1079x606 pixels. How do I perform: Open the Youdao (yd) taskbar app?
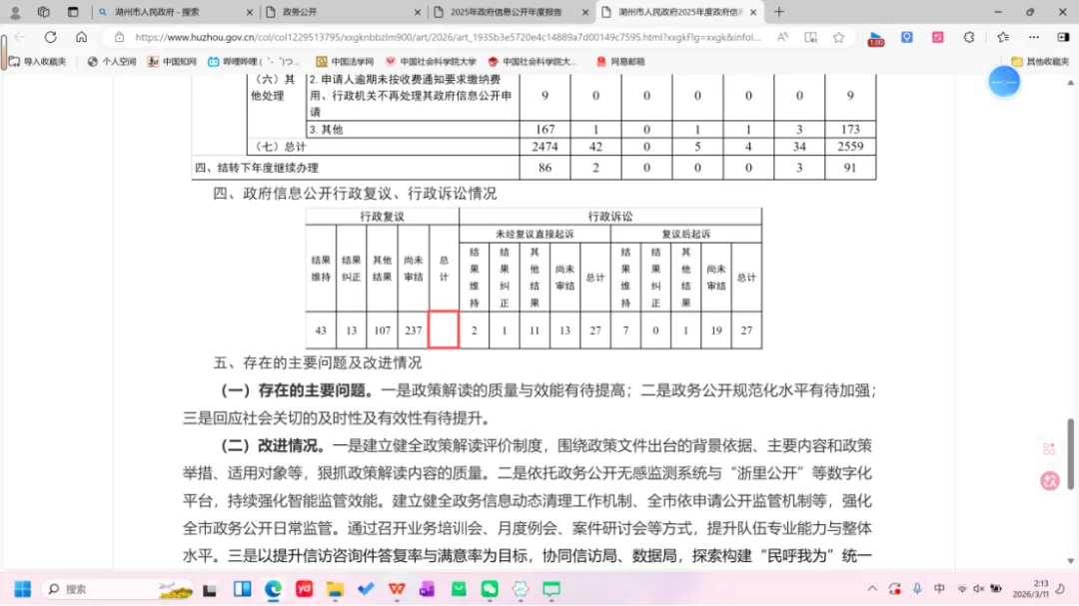[x=304, y=589]
